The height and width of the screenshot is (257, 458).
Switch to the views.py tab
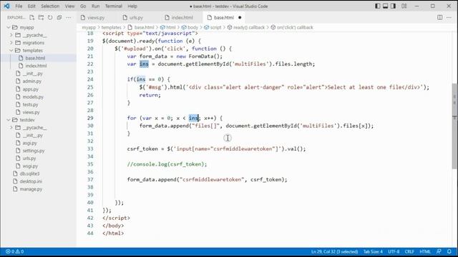pos(96,17)
